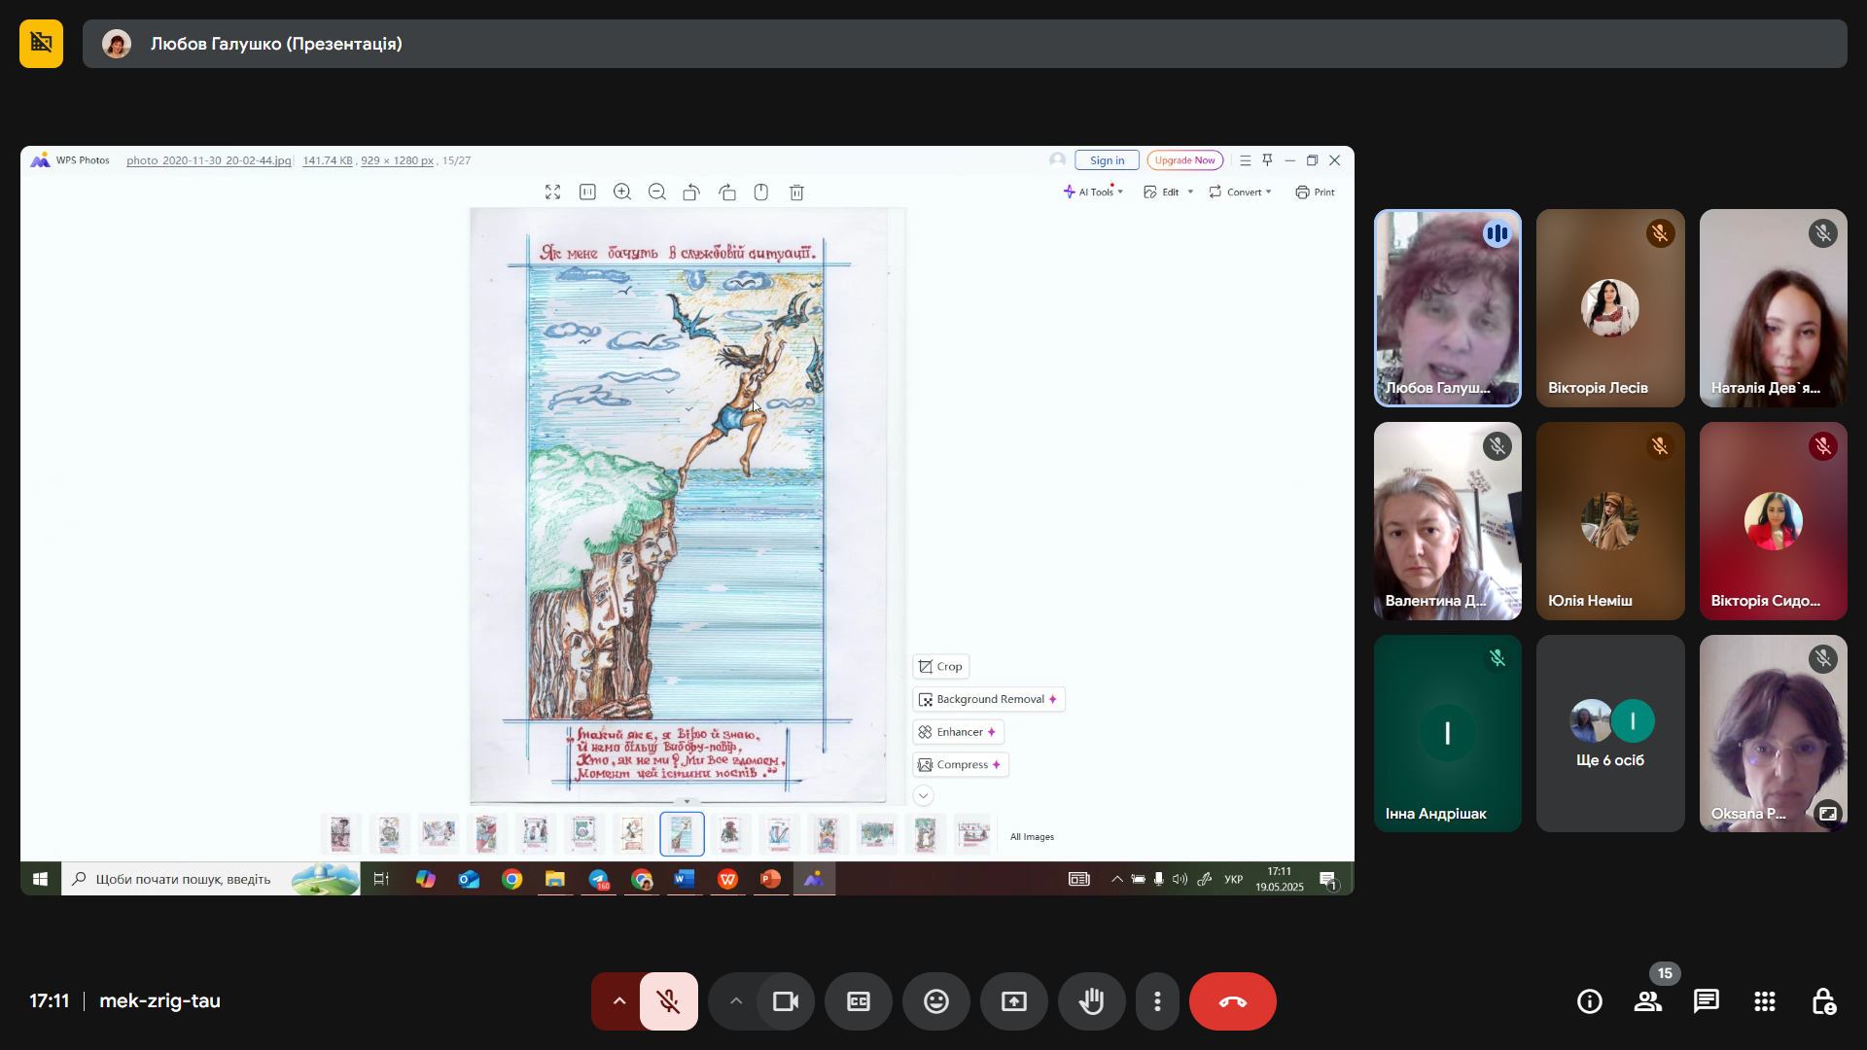Open the activities grid icon

[x=1765, y=1001]
